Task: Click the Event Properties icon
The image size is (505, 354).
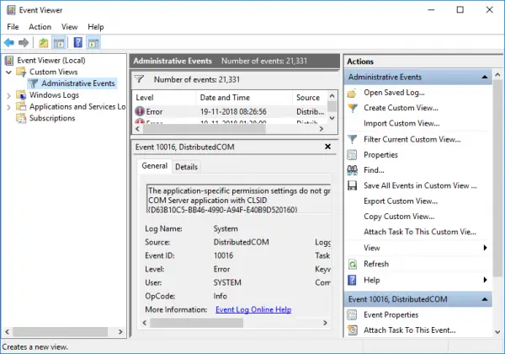Action: [x=352, y=315]
